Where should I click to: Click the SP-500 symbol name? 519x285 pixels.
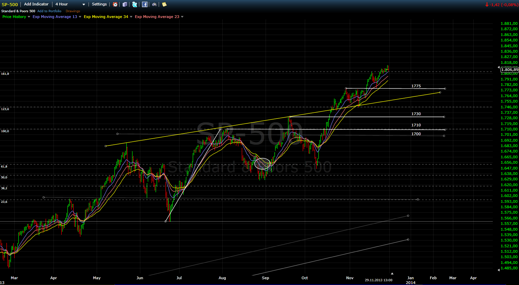click(x=10, y=4)
